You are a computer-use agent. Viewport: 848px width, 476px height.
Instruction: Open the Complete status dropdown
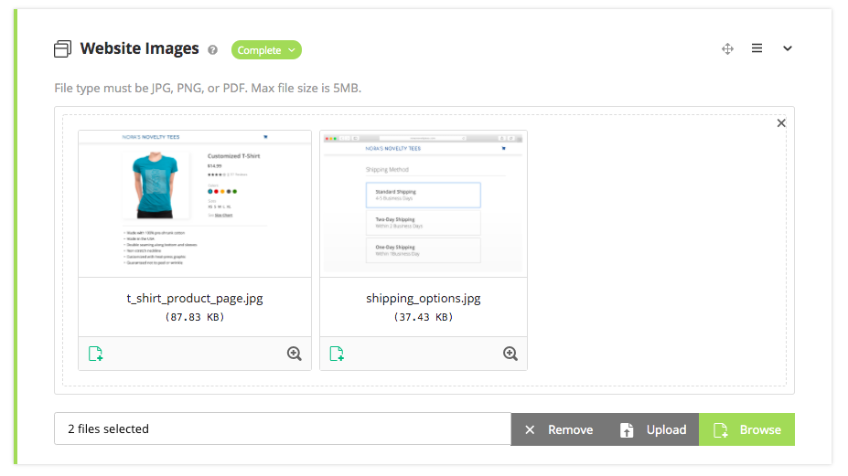tap(265, 50)
